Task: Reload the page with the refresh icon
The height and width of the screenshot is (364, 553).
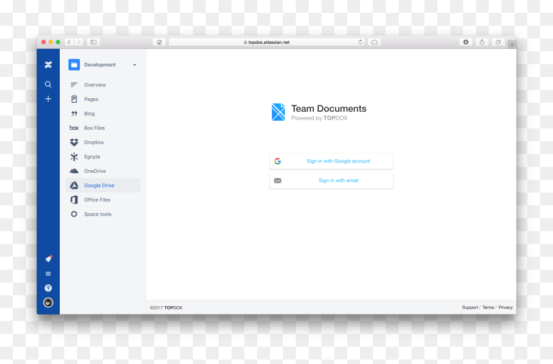Action: click(x=360, y=42)
